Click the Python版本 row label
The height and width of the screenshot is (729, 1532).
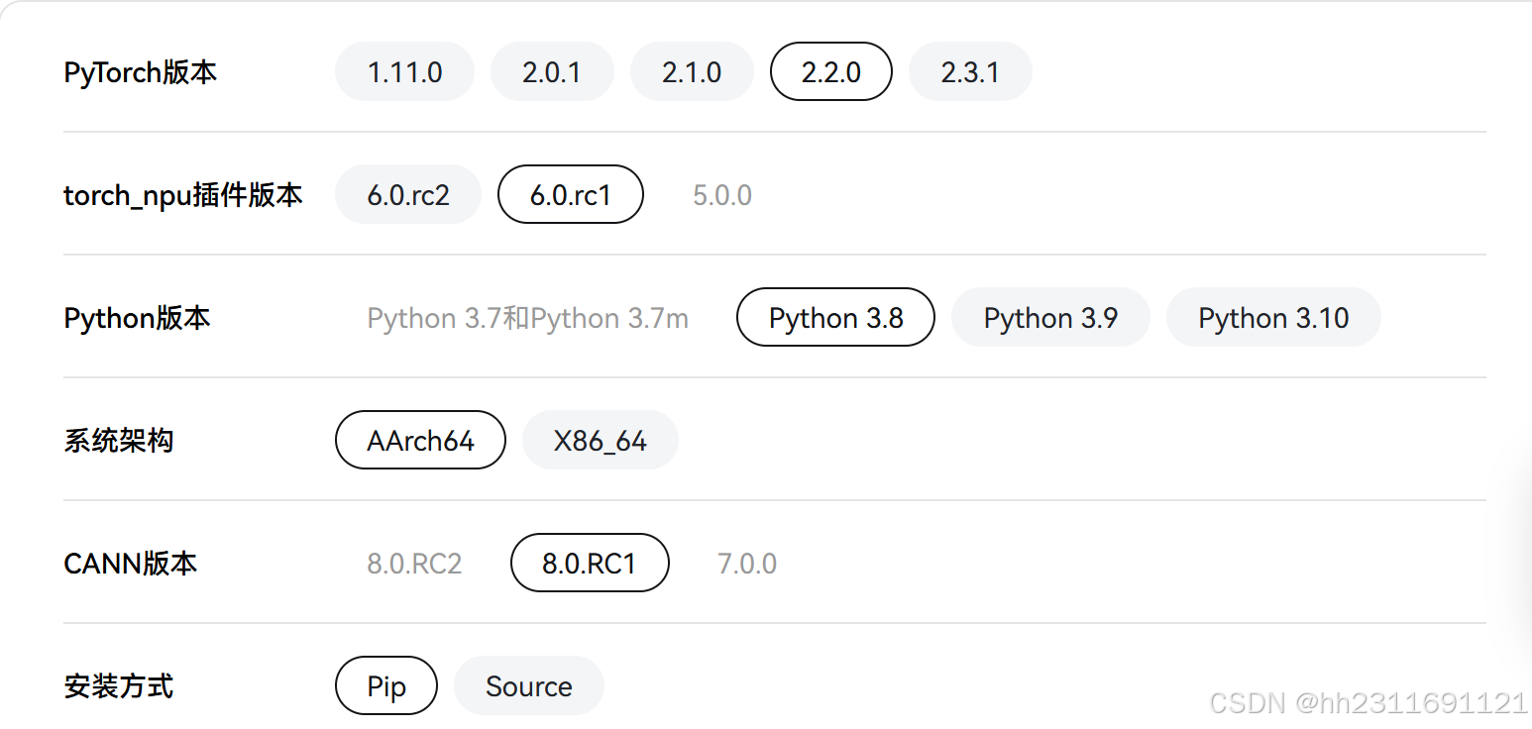137,318
